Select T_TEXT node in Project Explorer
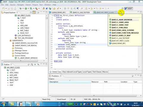Screen dimensions: 143x107 click(23, 18)
